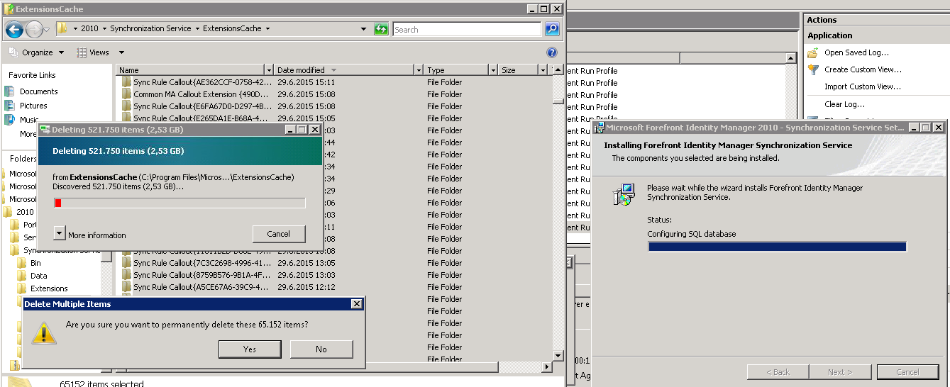Open the address bar history dropdown
The image size is (950, 387).
(364, 29)
